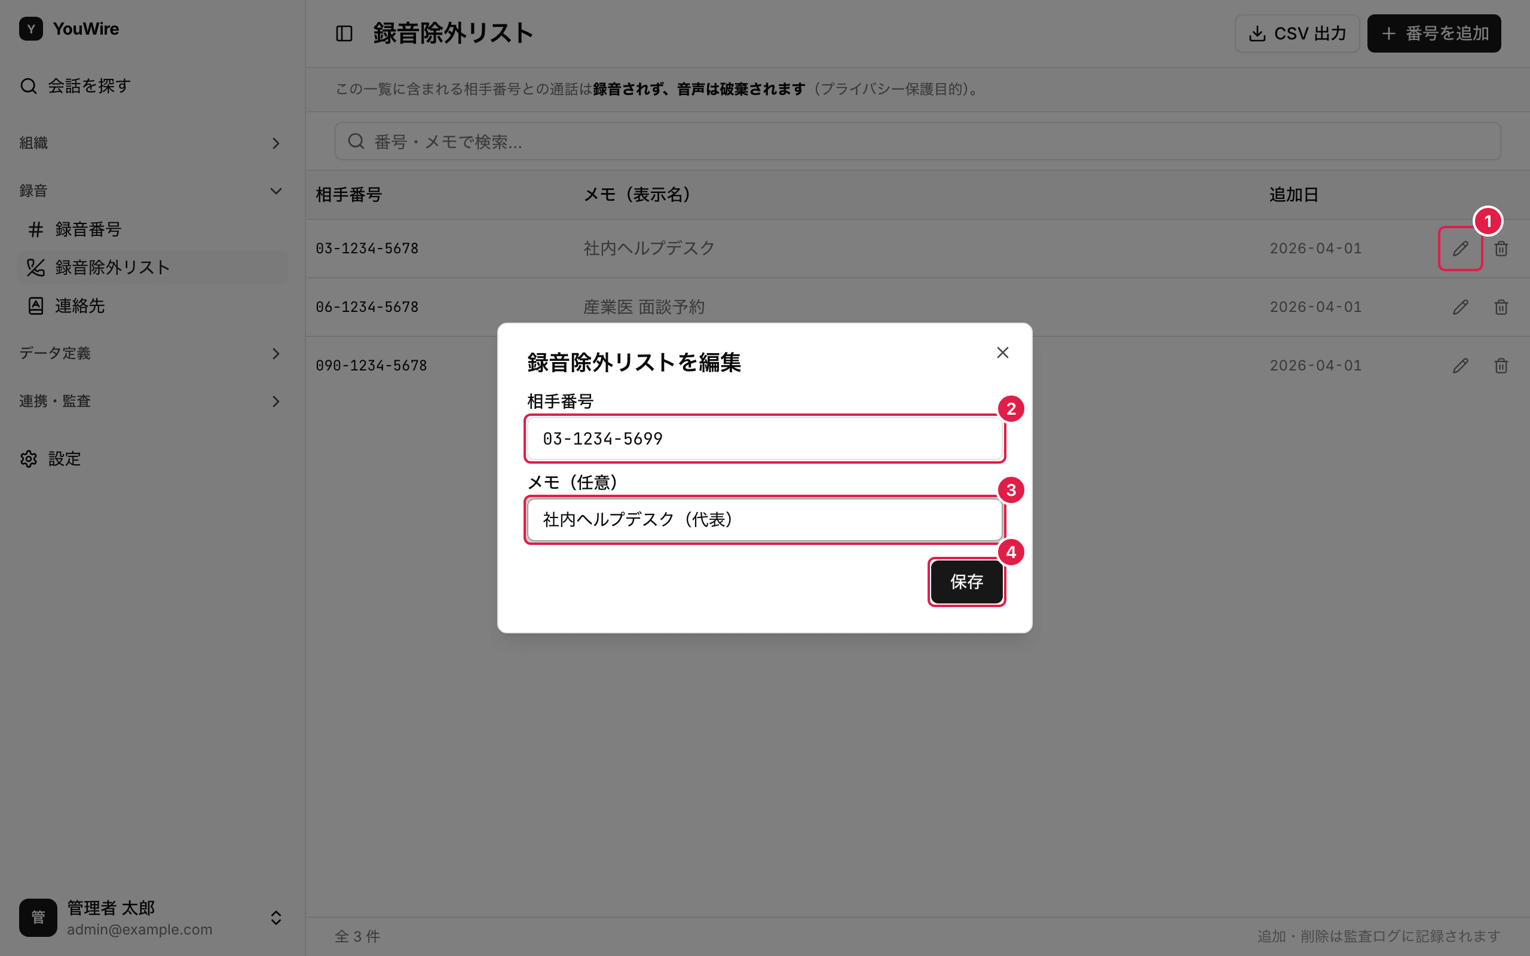
Task: Click the 産業医 面談予約 memo cell
Action: click(x=644, y=307)
